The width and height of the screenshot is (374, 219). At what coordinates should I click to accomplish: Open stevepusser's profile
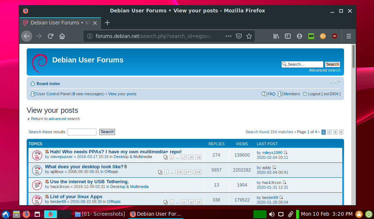[61, 157]
